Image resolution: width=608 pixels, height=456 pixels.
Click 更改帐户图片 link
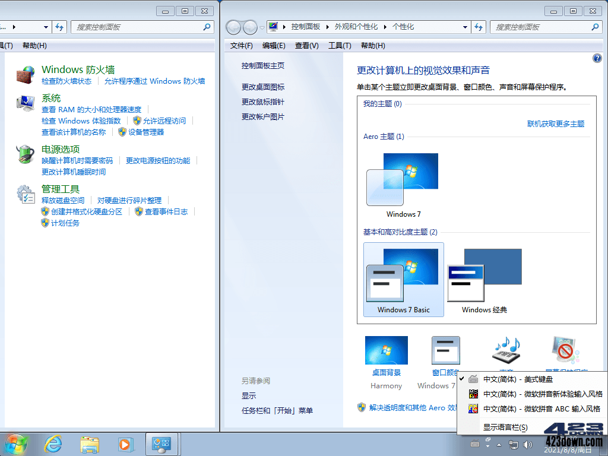pos(262,116)
